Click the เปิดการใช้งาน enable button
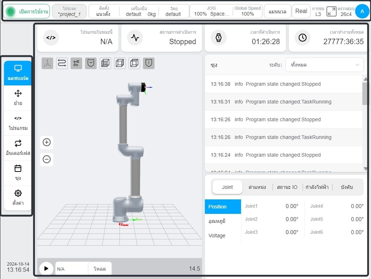Image resolution: width=371 pixels, height=279 pixels. point(27,11)
